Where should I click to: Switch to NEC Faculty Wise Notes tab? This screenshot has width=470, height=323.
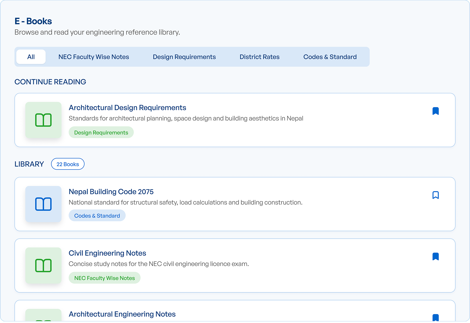pos(94,57)
